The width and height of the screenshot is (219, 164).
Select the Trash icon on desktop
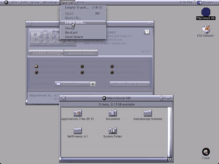pyautogui.click(x=206, y=152)
